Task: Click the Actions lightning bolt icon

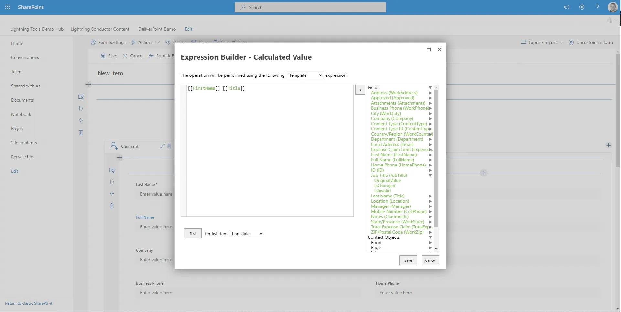Action: [133, 42]
